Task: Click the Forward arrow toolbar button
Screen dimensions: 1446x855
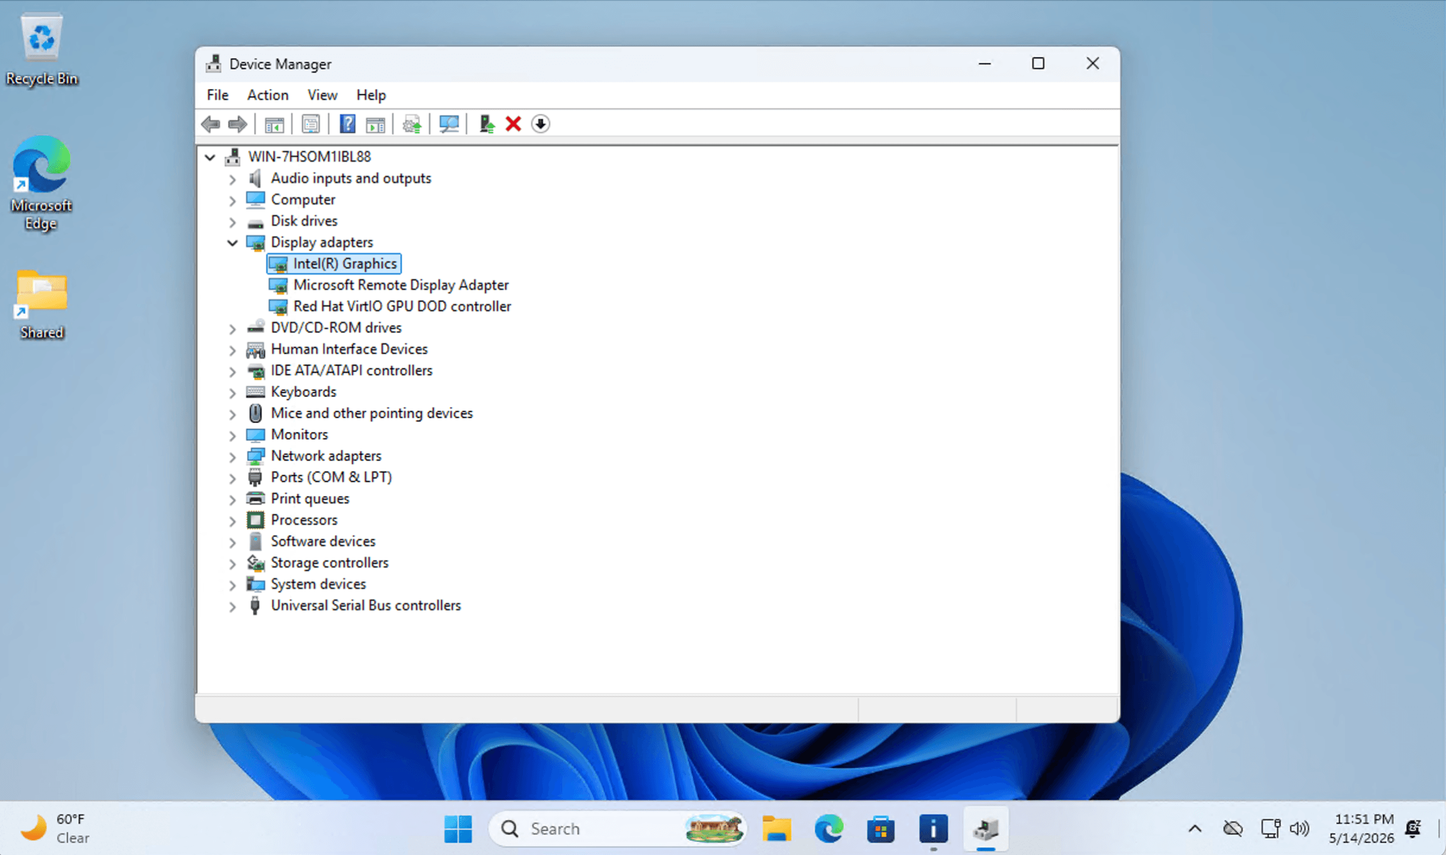Action: pos(237,124)
